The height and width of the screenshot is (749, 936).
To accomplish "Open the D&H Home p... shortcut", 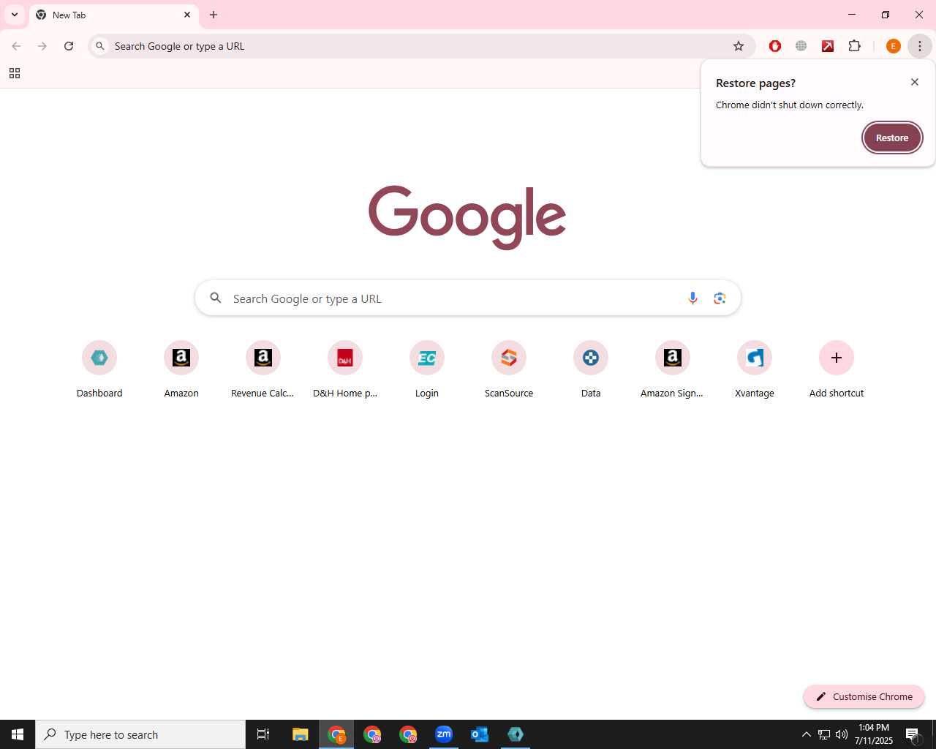I will click(345, 370).
